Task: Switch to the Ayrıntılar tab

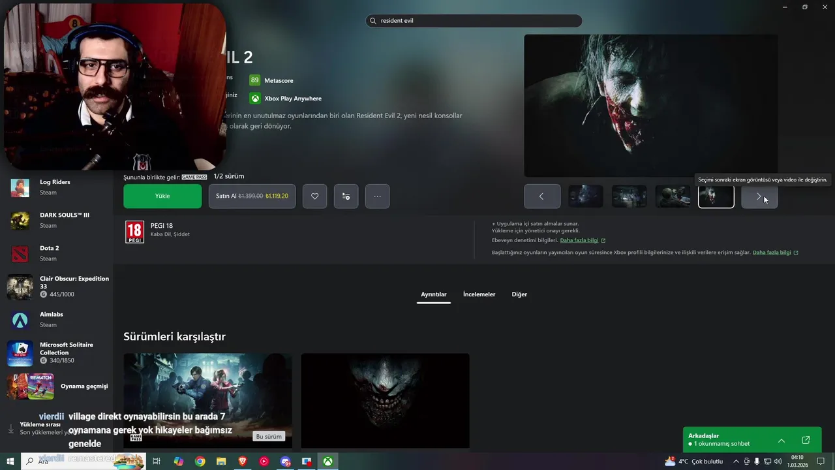Action: click(434, 294)
